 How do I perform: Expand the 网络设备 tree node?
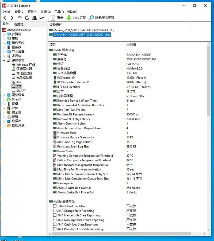(x=4, y=95)
